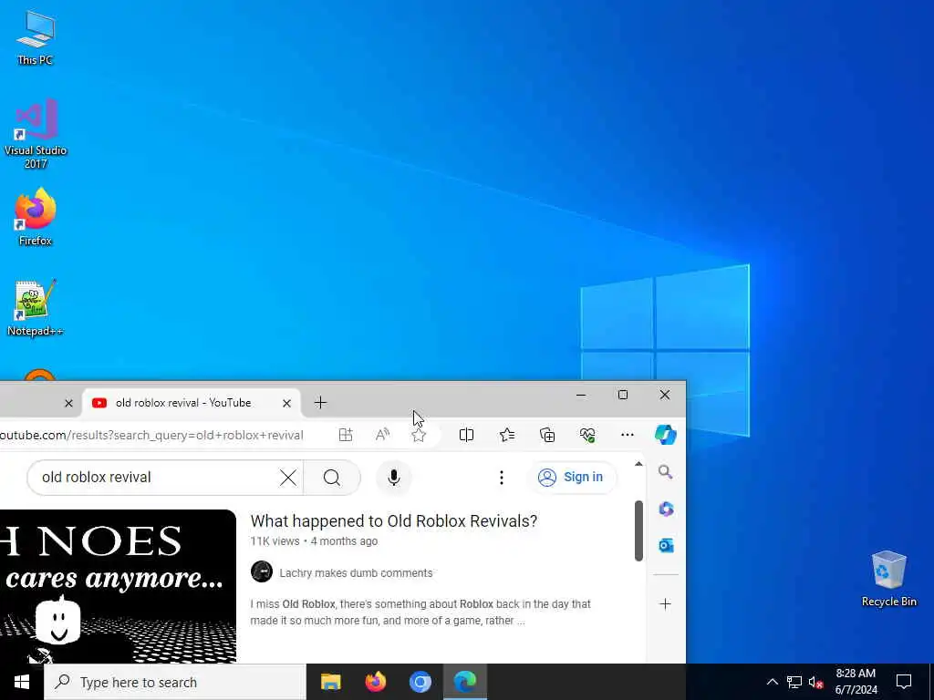Maximize the Edge browser window
Screen dimensions: 934x700
point(623,395)
